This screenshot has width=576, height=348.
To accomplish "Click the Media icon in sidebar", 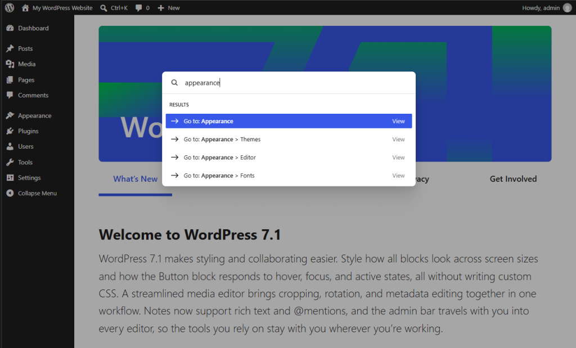I will point(10,64).
